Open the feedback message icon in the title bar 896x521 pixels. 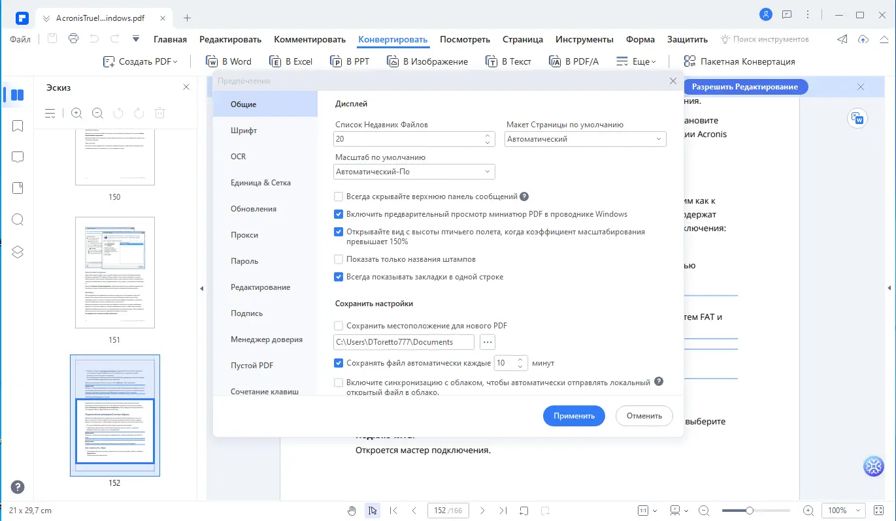click(x=787, y=14)
